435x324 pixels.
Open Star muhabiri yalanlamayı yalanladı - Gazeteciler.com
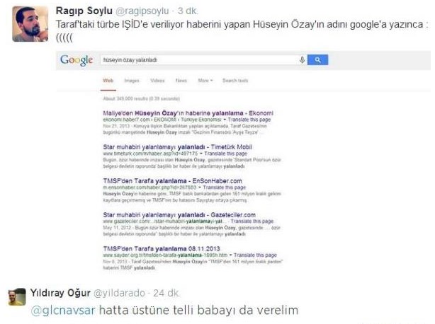[x=179, y=214]
